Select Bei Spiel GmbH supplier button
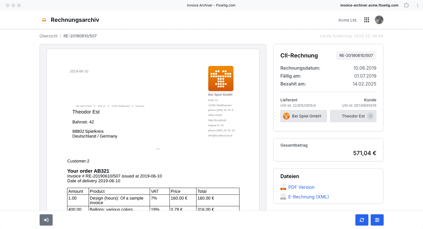The height and width of the screenshot is (229, 423). (304, 116)
